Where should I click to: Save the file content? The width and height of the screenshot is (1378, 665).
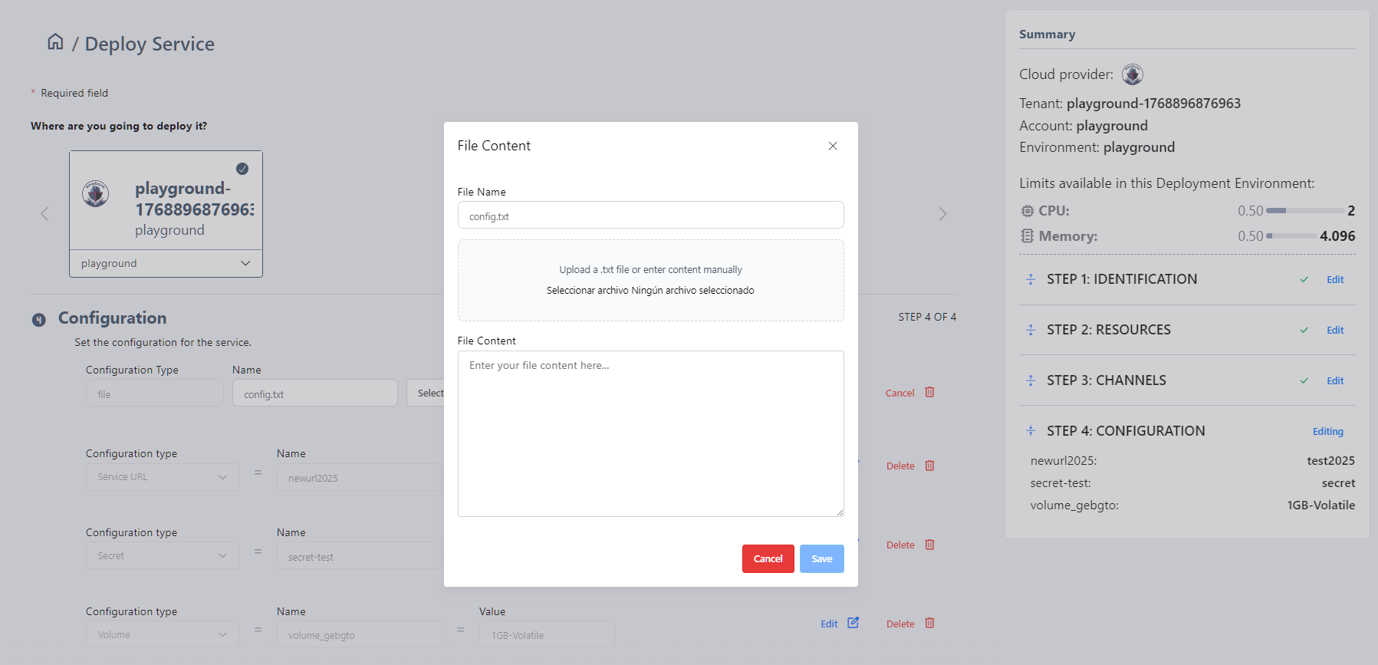pos(821,559)
